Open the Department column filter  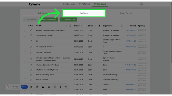[x=121, y=26]
